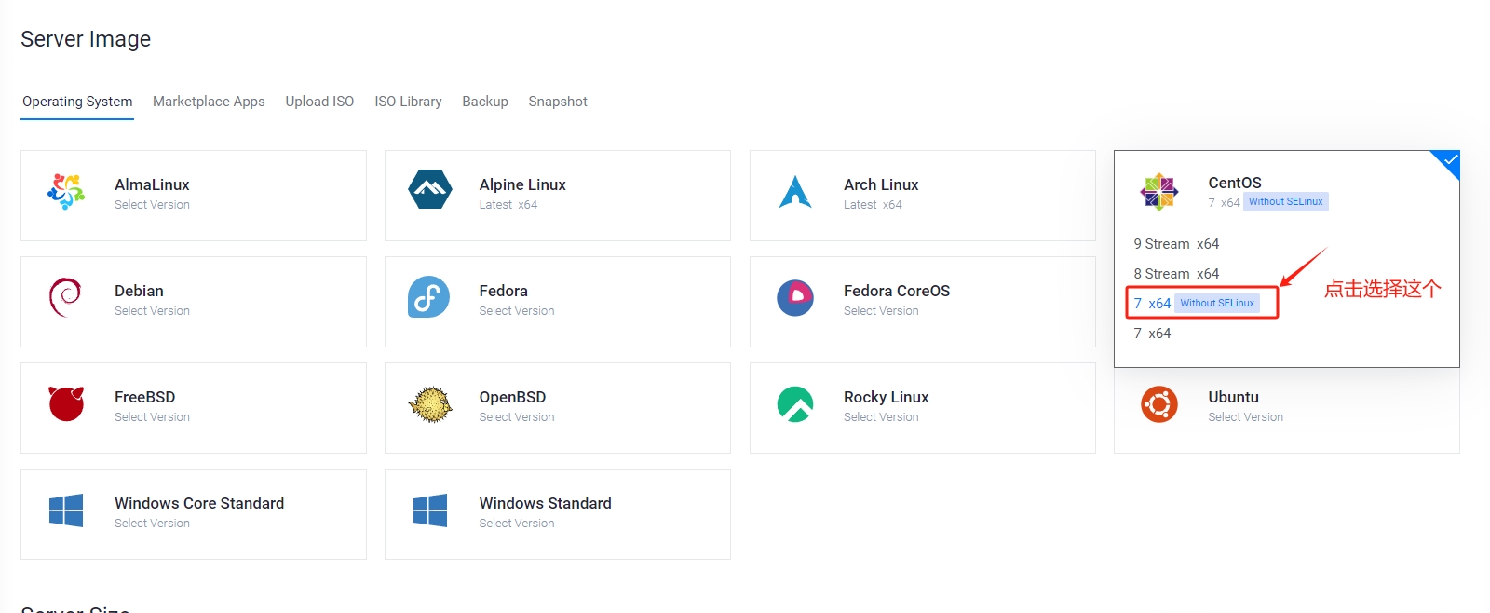Open the Snapshot tab
This screenshot has width=1490, height=613.
558,102
